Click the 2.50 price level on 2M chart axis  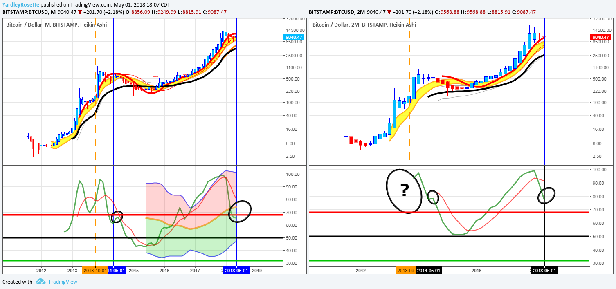point(598,156)
